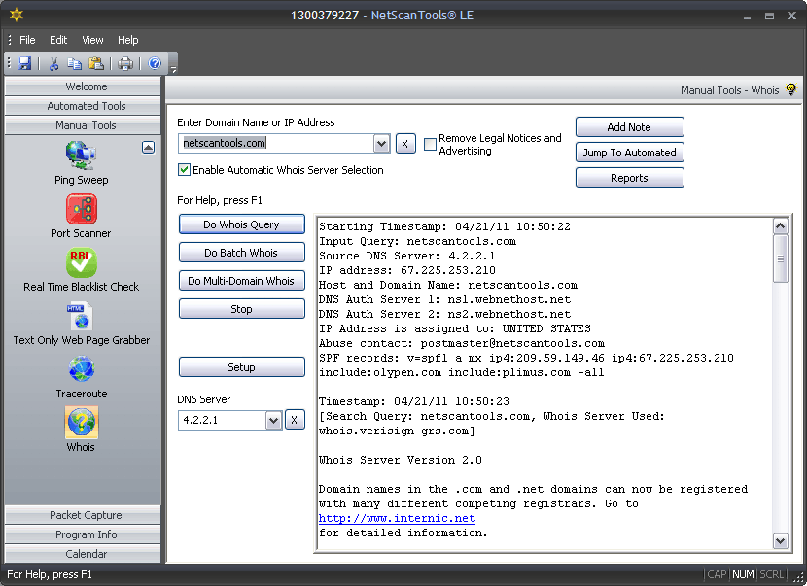
Task: Click the yellow star application icon
Action: click(x=16, y=15)
